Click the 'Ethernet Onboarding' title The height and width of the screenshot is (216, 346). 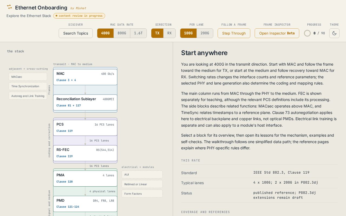tap(41, 8)
